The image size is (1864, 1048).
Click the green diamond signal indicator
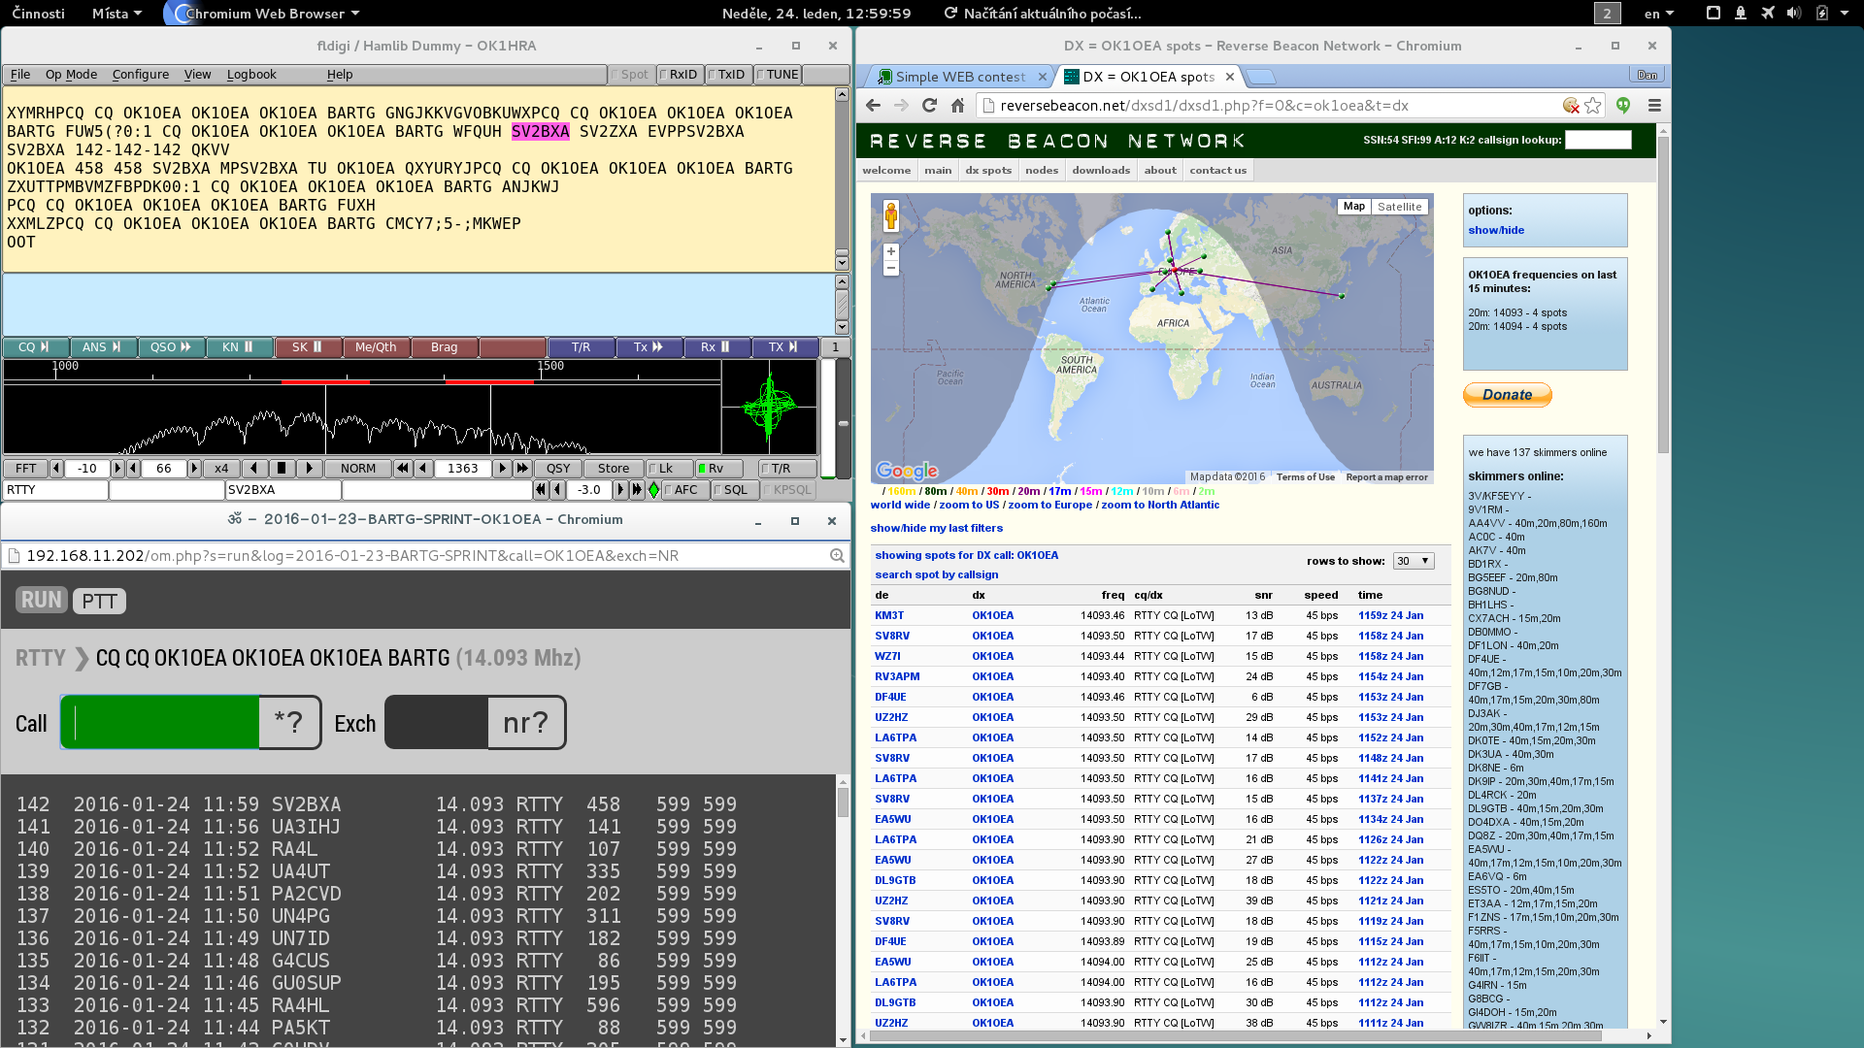click(x=653, y=490)
